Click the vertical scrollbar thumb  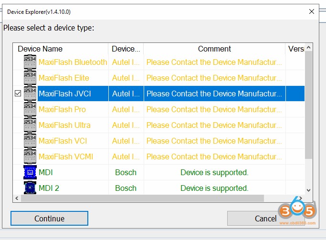pyautogui.click(x=309, y=105)
